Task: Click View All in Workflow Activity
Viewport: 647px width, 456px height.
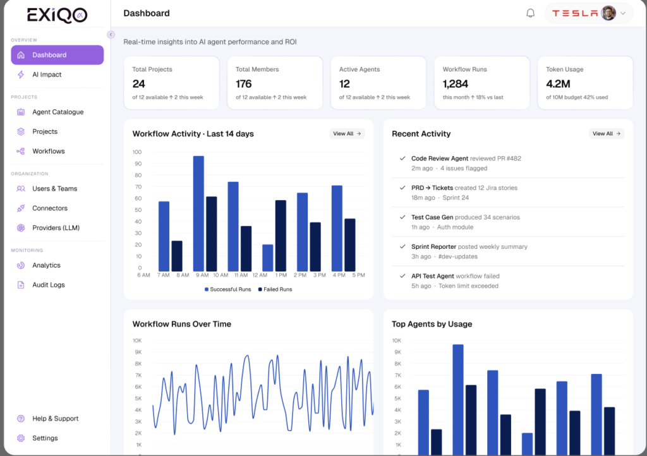Action: pyautogui.click(x=347, y=134)
